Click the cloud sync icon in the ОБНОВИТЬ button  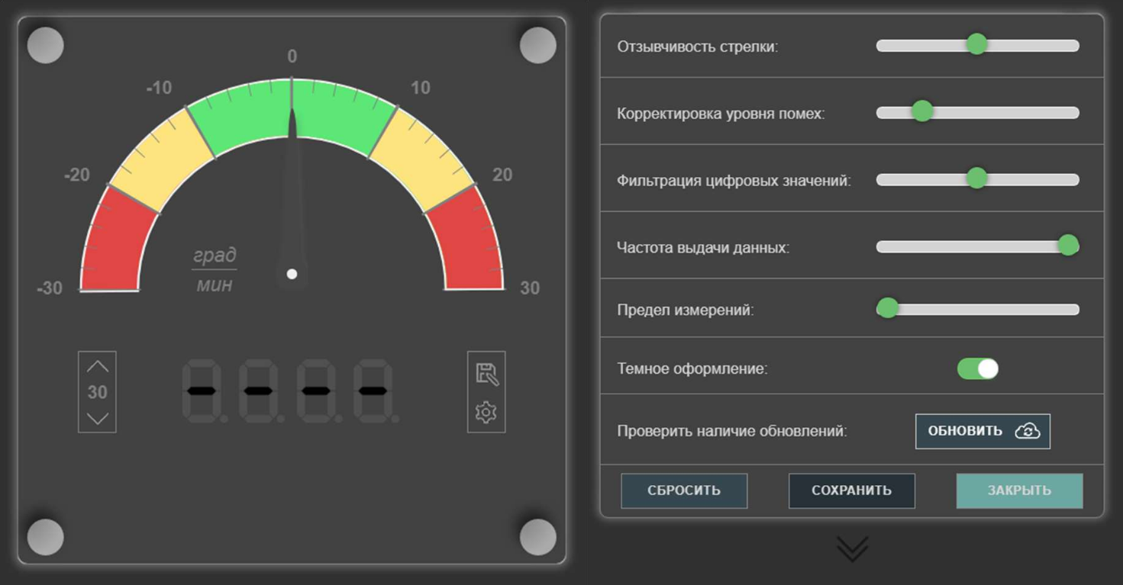(1028, 431)
